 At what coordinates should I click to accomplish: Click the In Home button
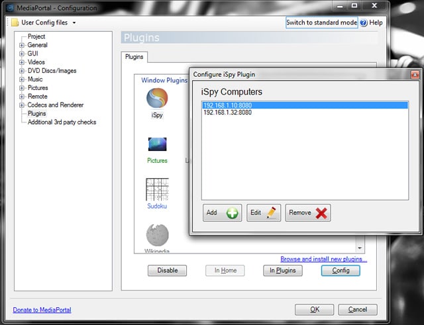pyautogui.click(x=225, y=271)
